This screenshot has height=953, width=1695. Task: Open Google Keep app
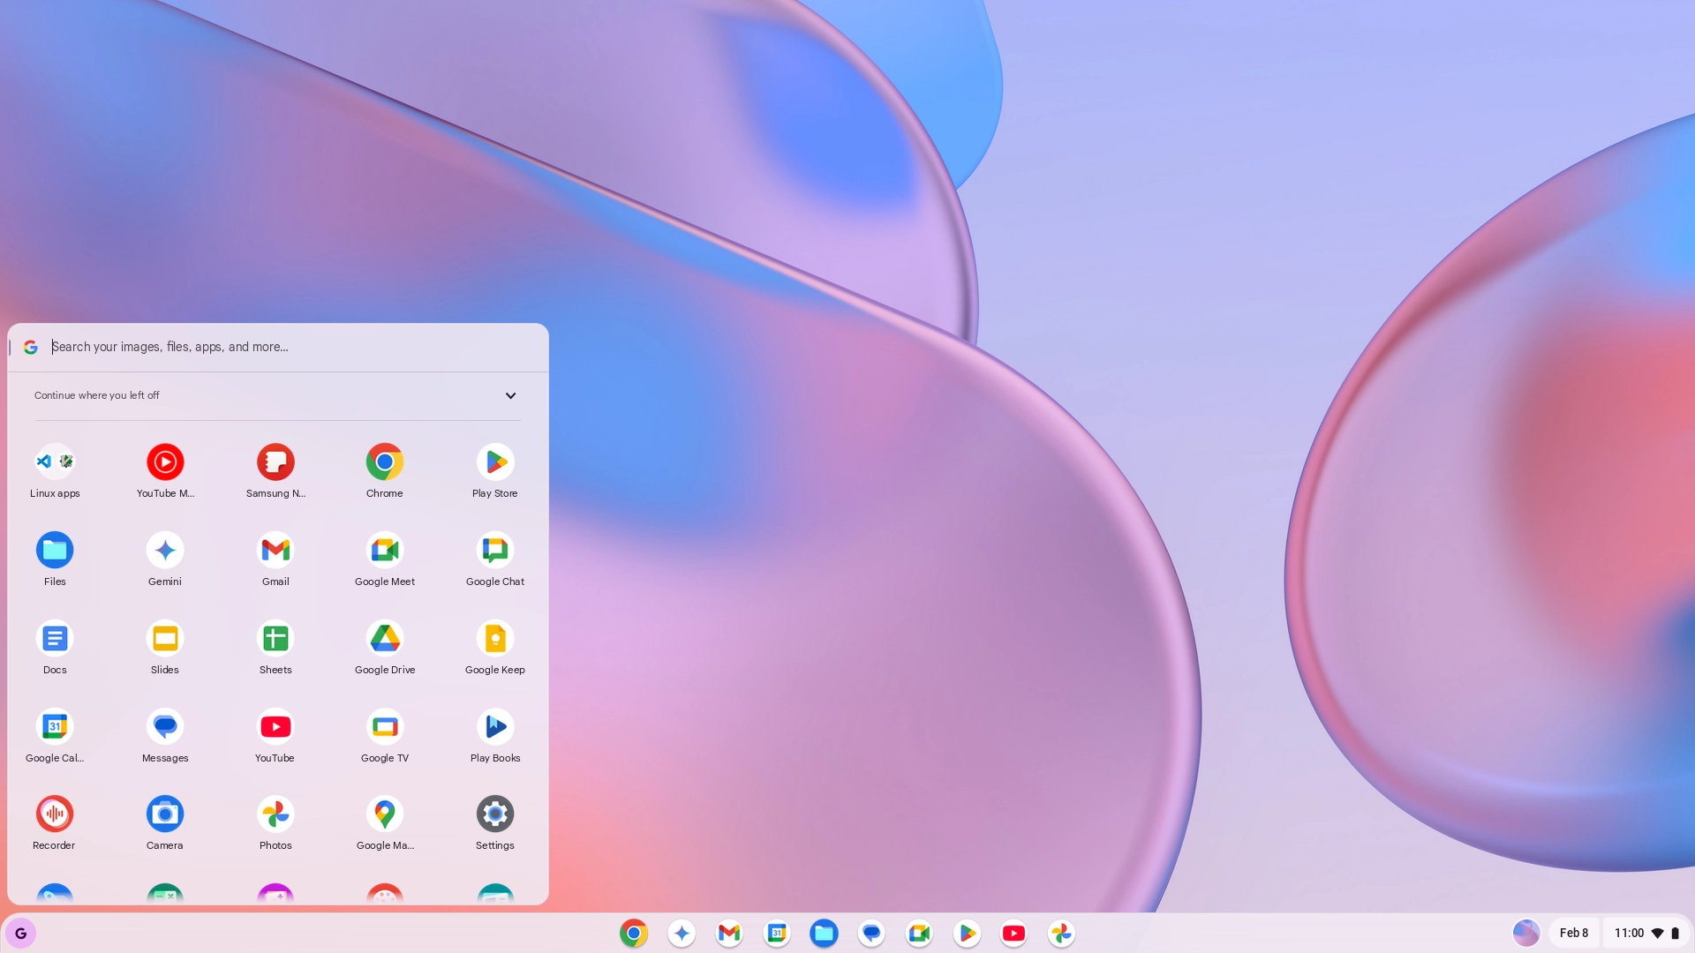click(x=495, y=639)
